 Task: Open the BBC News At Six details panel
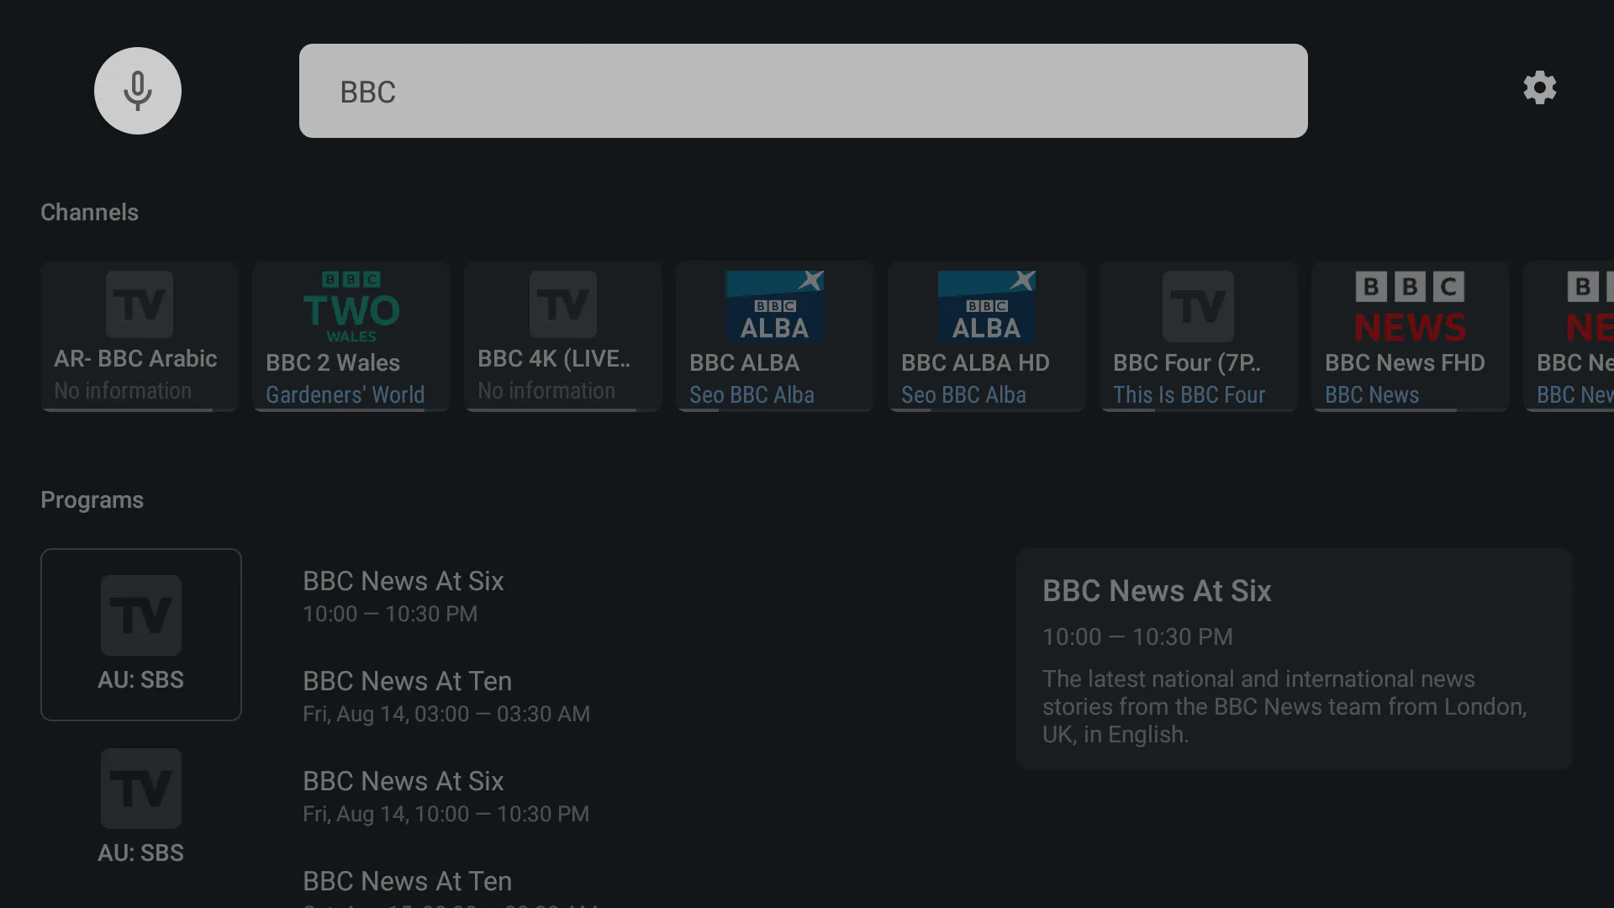(1295, 658)
